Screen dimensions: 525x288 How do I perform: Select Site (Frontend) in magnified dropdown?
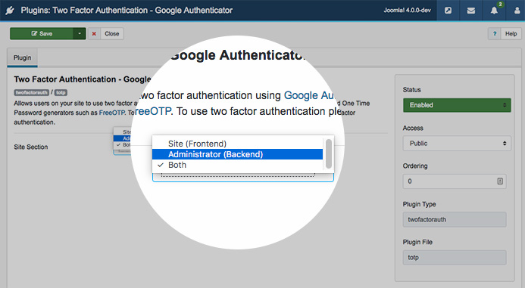point(237,144)
